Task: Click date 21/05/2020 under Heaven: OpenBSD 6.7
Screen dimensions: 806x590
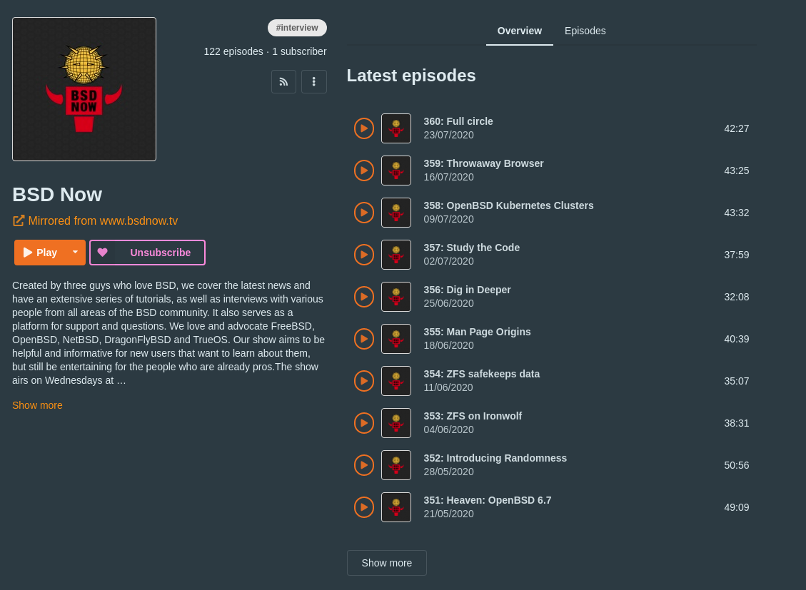Action: coord(449,514)
